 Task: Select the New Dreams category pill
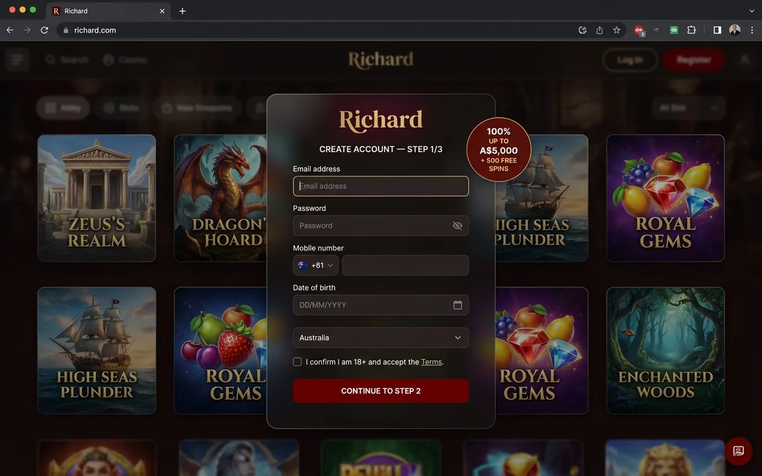[x=197, y=108]
